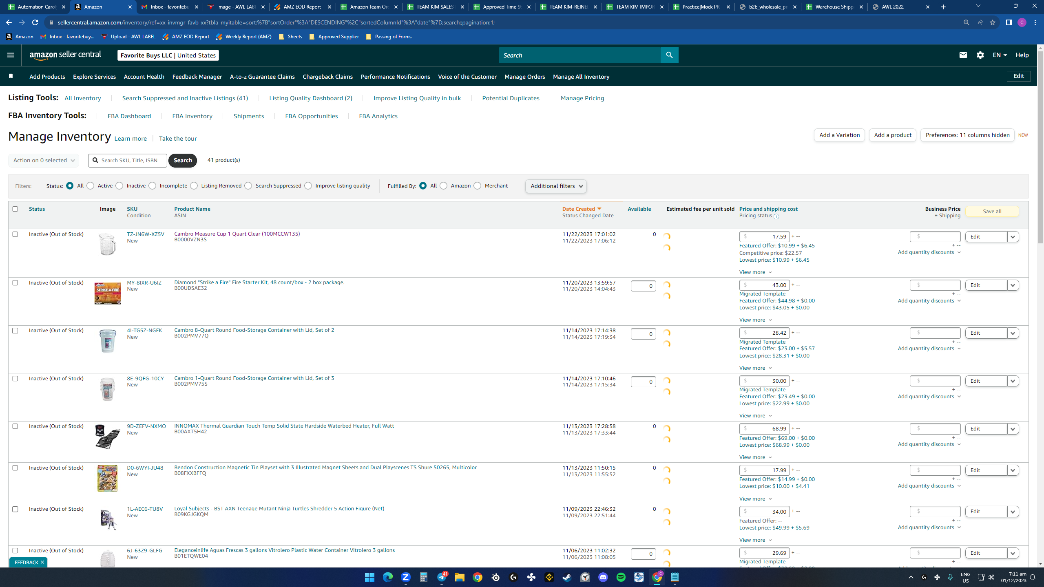Switch to the Inbox Gmail browser tab

(x=170, y=7)
